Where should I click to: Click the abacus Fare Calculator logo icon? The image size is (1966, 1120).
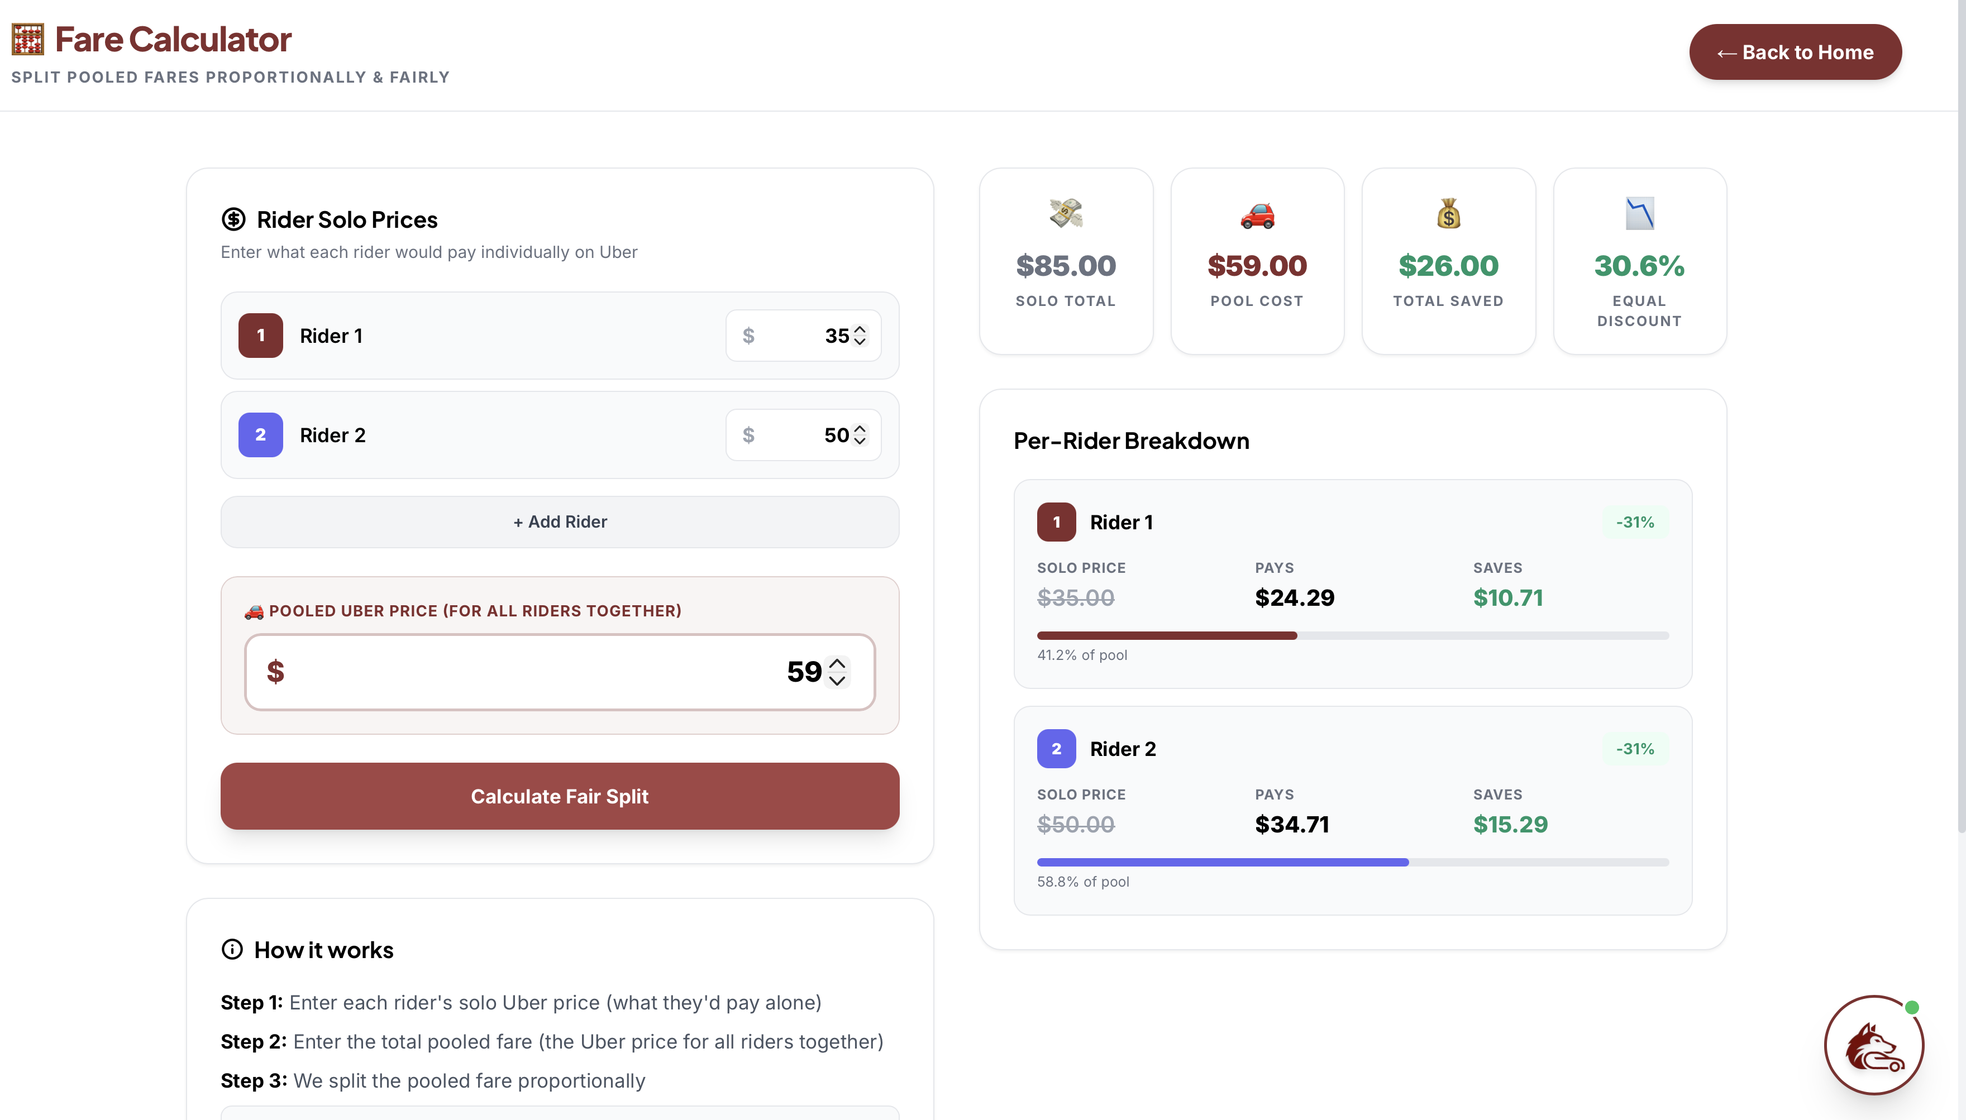coord(28,39)
